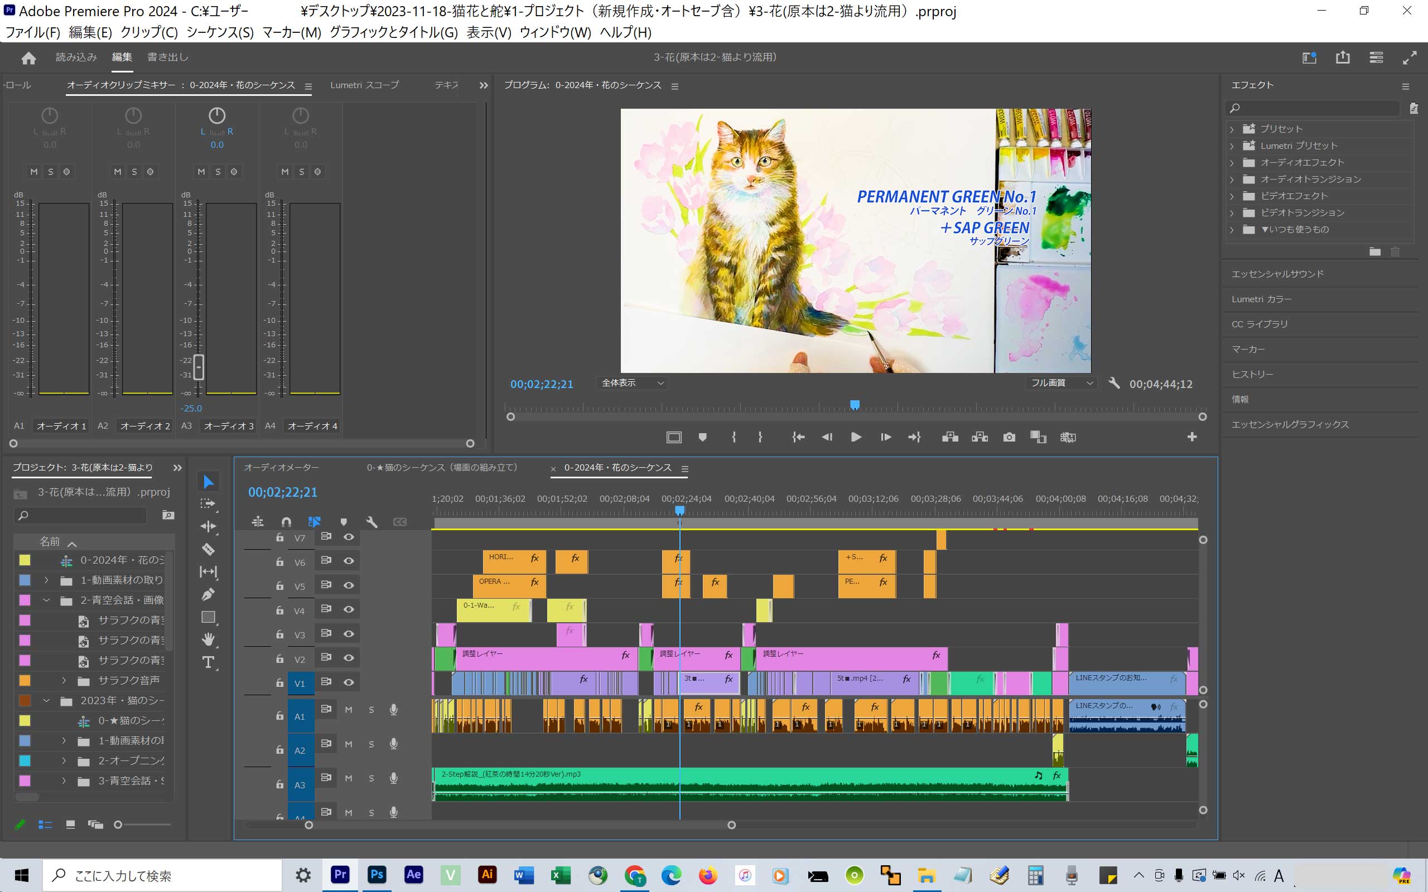Select the Ripple Edit tool
The image size is (1428, 892).
point(208,526)
